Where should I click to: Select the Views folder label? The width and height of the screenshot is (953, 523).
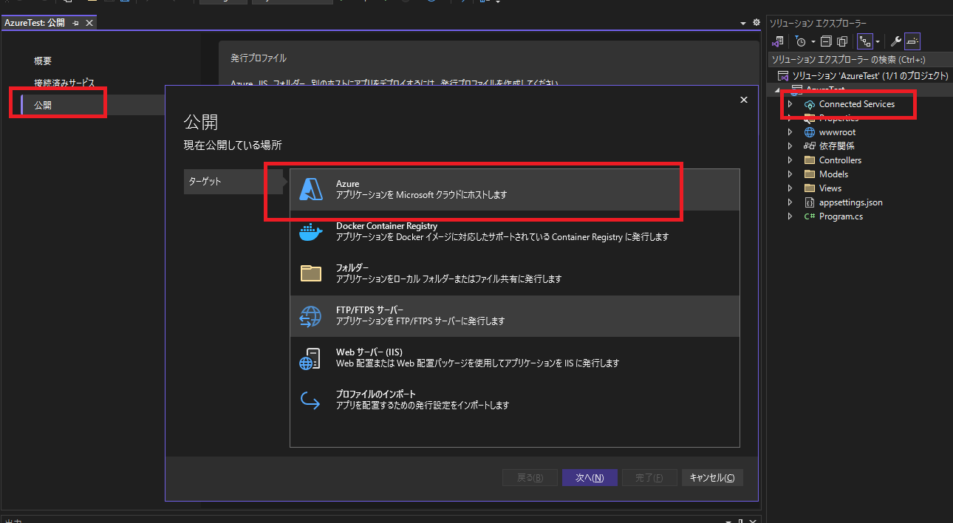pyautogui.click(x=830, y=188)
